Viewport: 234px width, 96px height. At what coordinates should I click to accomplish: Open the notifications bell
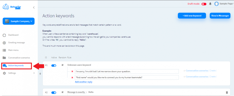click(x=210, y=4)
